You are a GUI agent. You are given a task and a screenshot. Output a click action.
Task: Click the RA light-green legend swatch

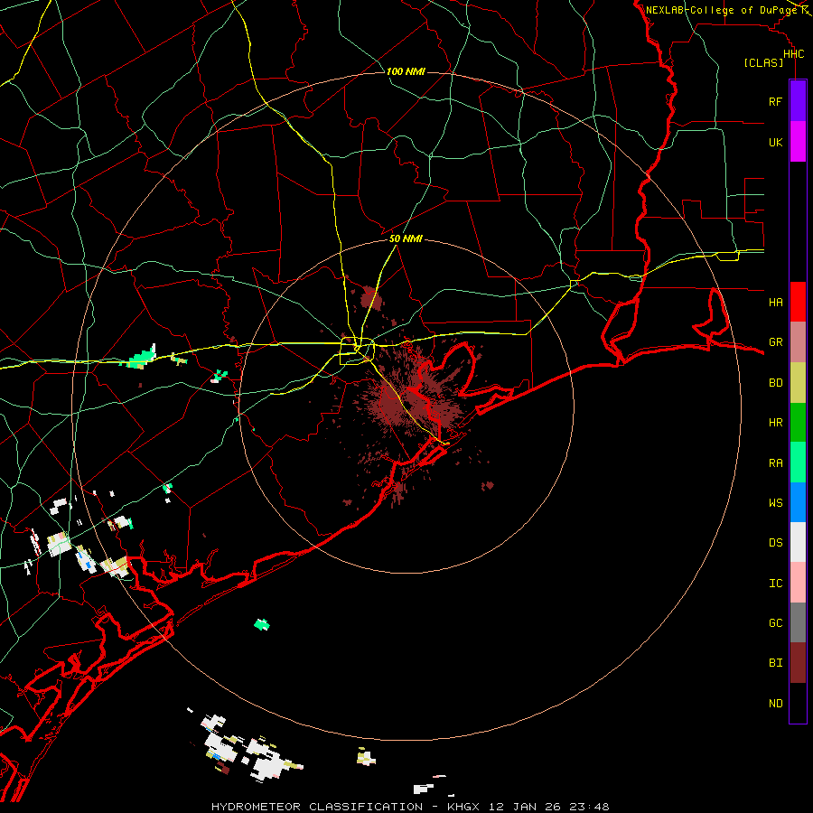pos(798,463)
